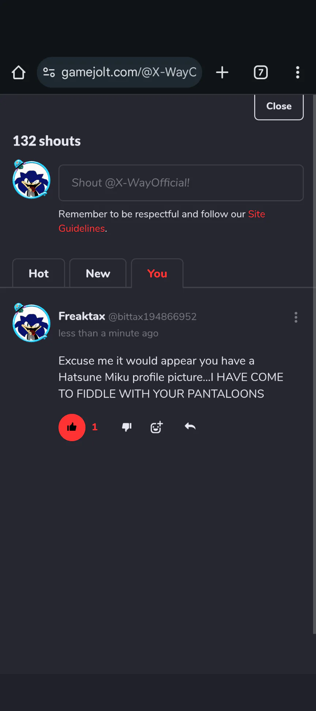Focus the Shout @X-WayOfficial! input field
This screenshot has width=316, height=711.
181,183
